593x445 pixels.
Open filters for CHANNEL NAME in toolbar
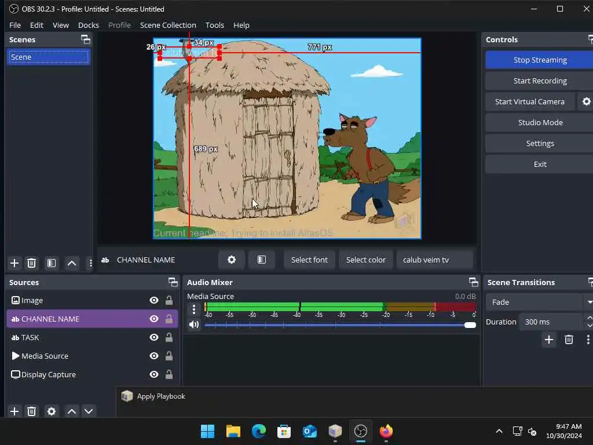261,260
